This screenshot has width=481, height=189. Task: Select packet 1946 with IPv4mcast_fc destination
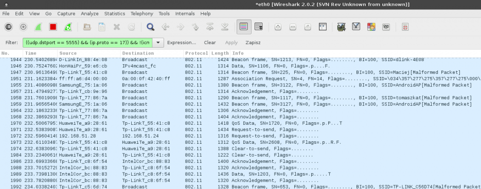(x=241, y=66)
